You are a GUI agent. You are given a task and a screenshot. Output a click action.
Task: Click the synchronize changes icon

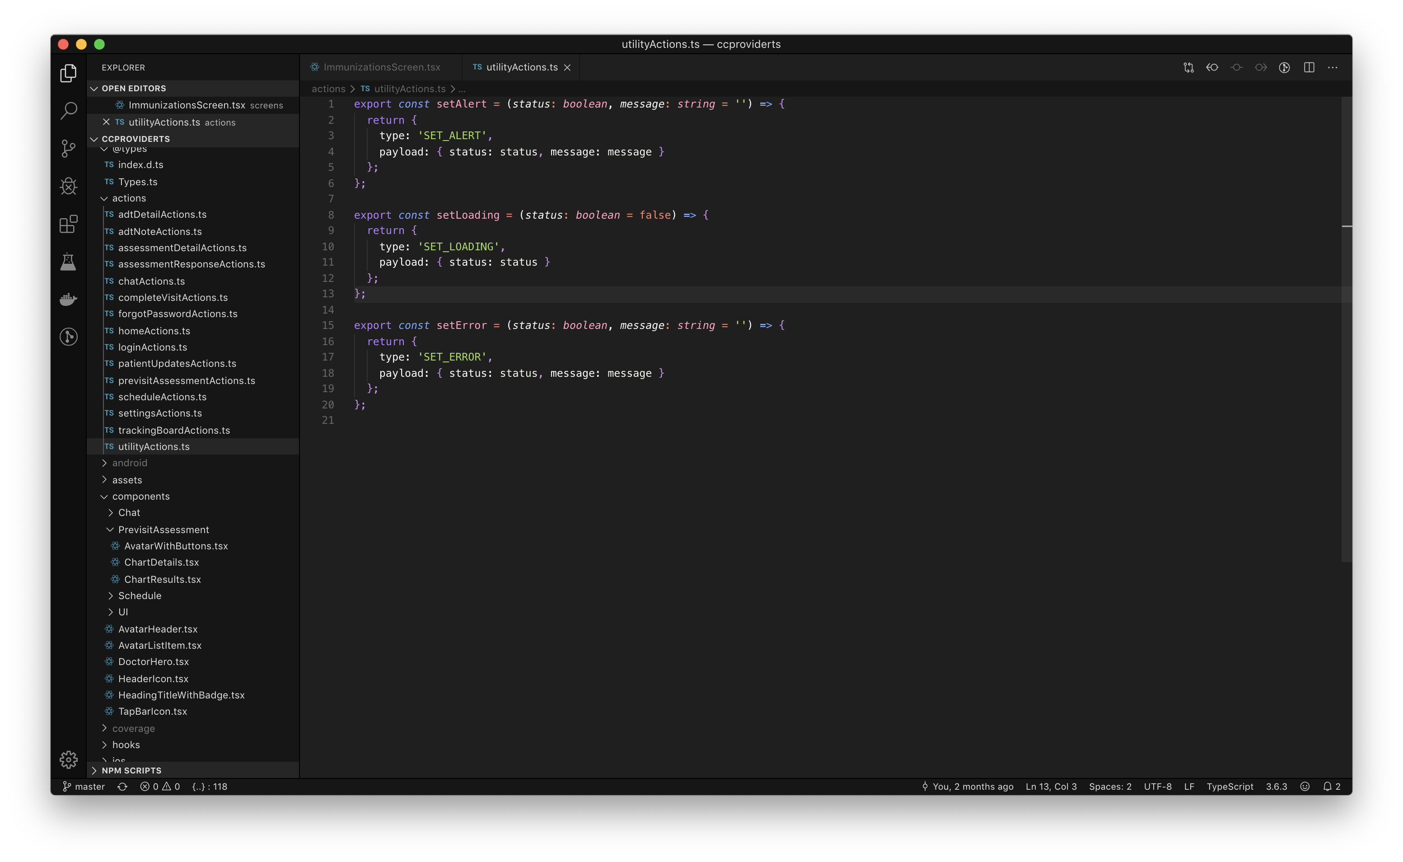[x=122, y=787]
